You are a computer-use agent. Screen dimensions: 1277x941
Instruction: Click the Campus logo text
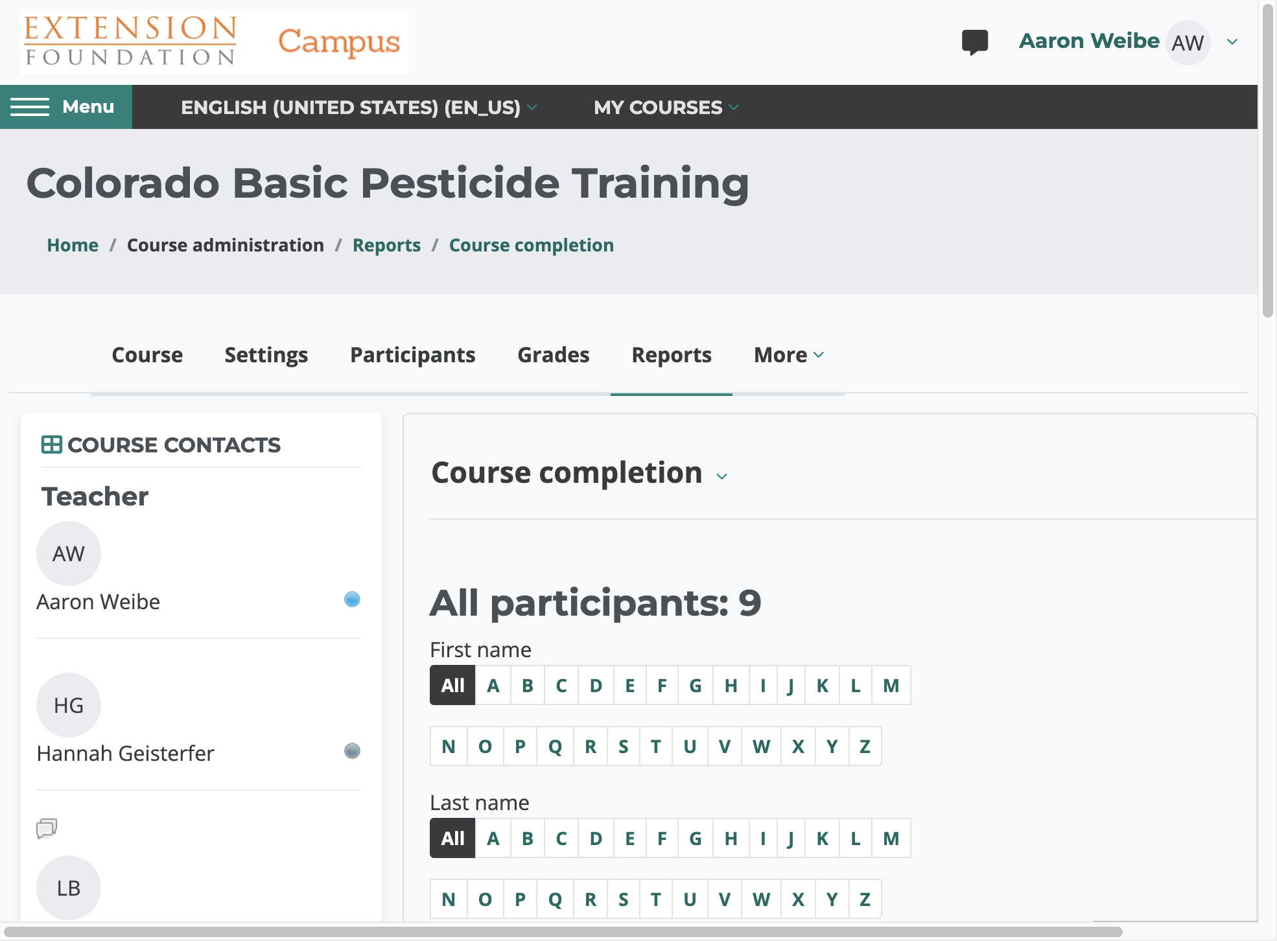[x=339, y=42]
